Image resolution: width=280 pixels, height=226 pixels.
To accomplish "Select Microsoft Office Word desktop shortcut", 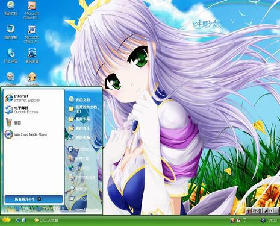I will click(32, 34).
